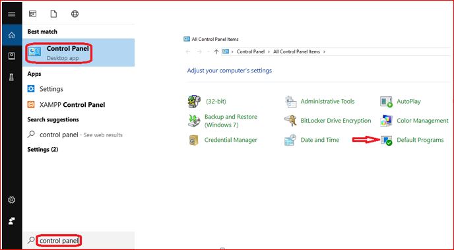
Task: Click the Credential Manager safe icon
Action: coord(194,140)
